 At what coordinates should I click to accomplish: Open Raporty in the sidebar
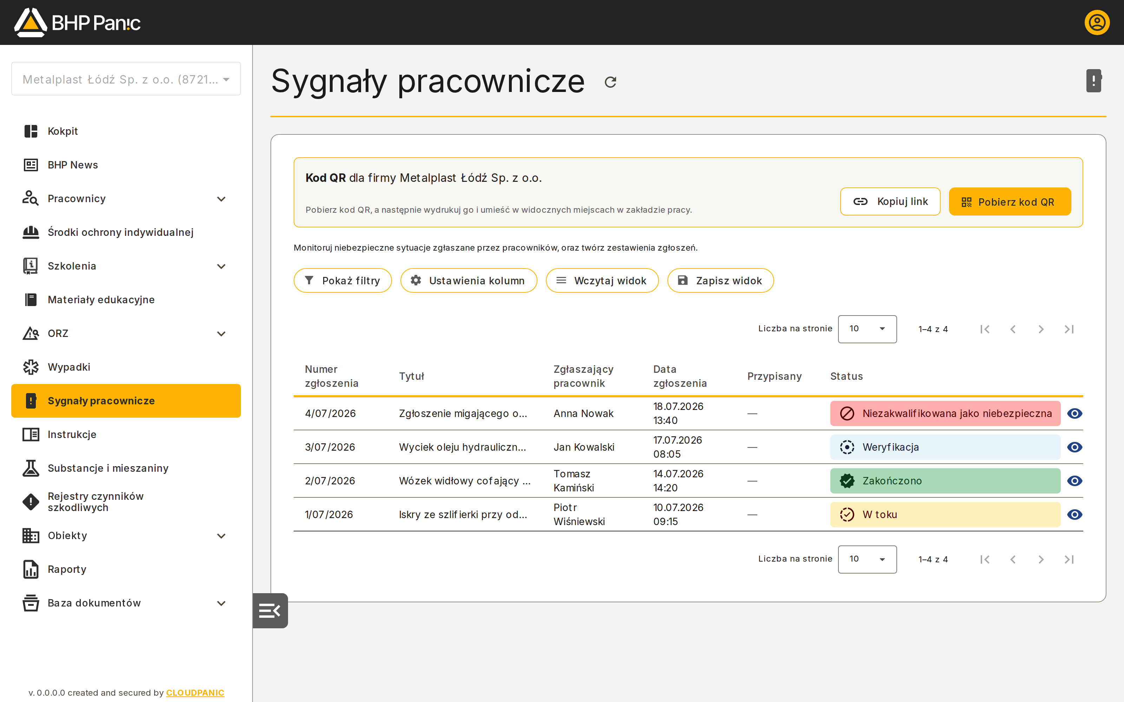(126, 569)
